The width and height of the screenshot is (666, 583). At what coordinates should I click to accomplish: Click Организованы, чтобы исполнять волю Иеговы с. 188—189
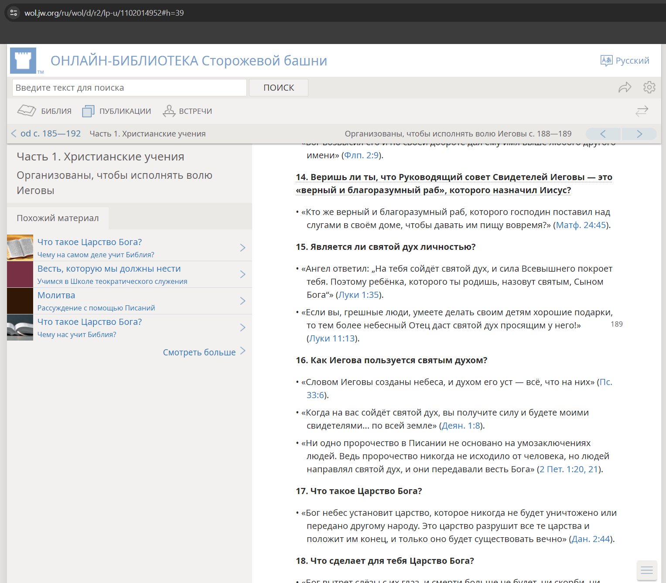[458, 134]
